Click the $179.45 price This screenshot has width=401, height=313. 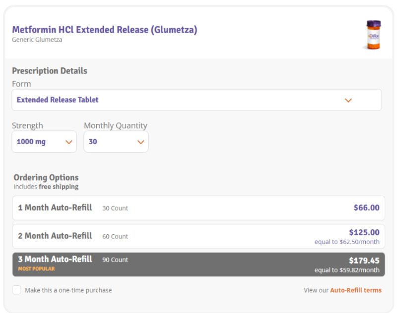tap(364, 261)
